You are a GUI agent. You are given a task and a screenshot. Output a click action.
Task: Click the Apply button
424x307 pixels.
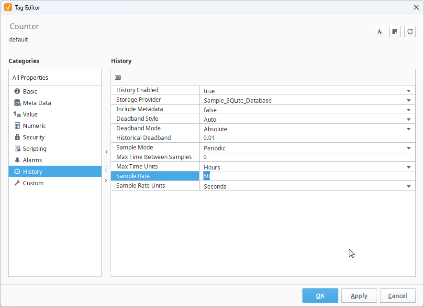point(359,296)
